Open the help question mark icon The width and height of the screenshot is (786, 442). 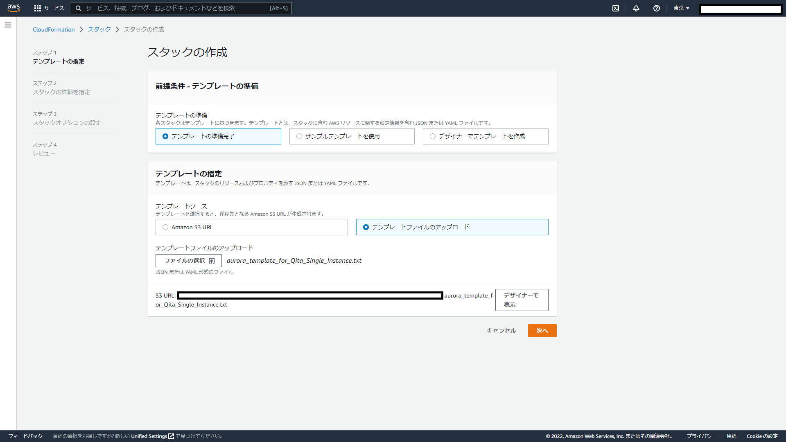pos(657,8)
